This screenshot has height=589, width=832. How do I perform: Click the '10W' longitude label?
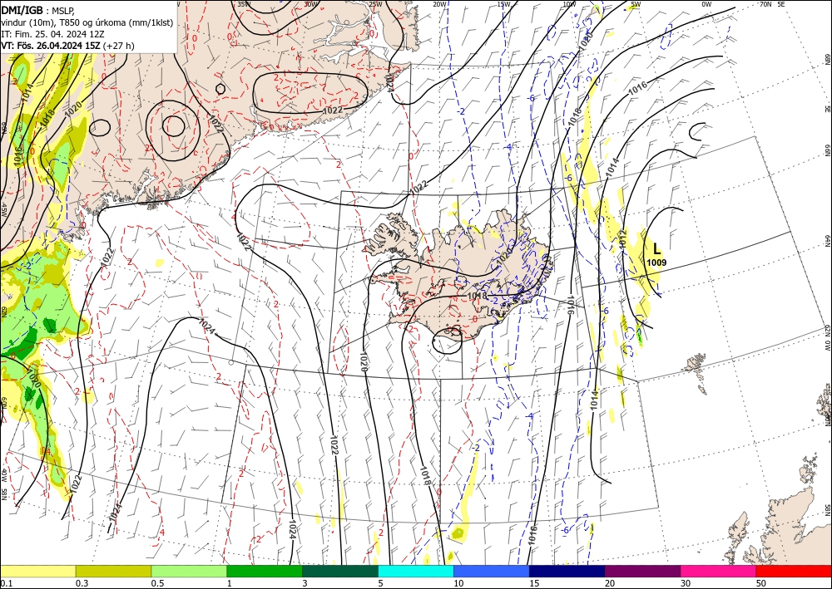[569, 4]
